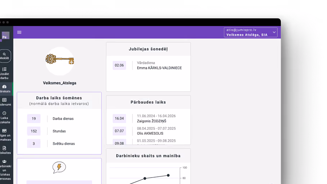327x184 pixels.
Task: Click the Darba laiks šomēnes card header
Action: tap(59, 100)
